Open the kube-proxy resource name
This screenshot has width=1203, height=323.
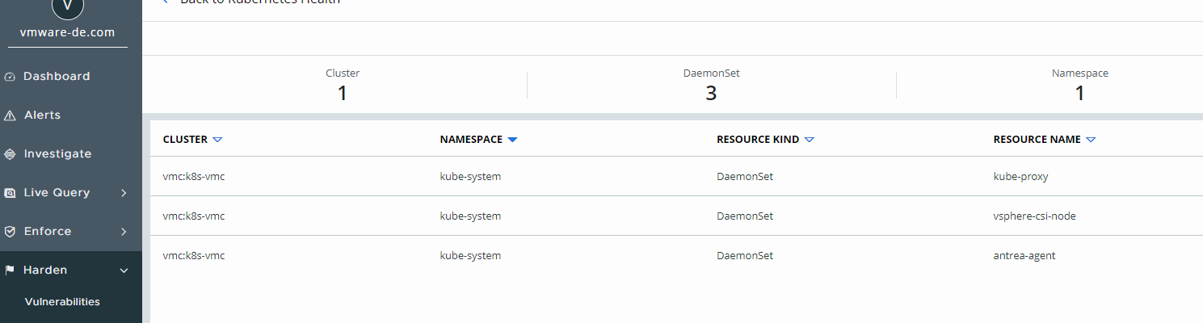[x=1020, y=177]
